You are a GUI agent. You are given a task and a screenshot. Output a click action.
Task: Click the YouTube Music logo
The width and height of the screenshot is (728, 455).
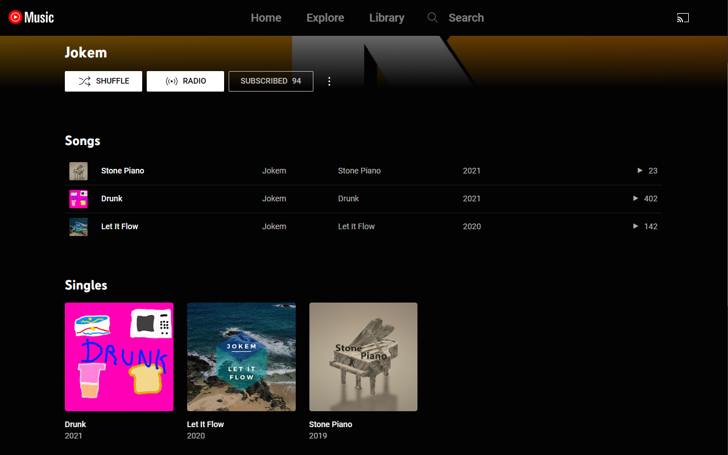tap(31, 18)
